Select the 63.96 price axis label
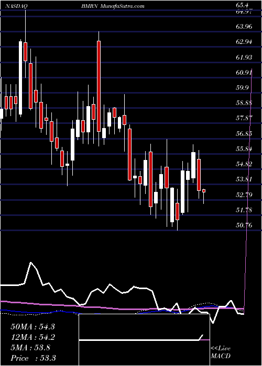This screenshot has width=262, height=366. pyautogui.click(x=244, y=26)
